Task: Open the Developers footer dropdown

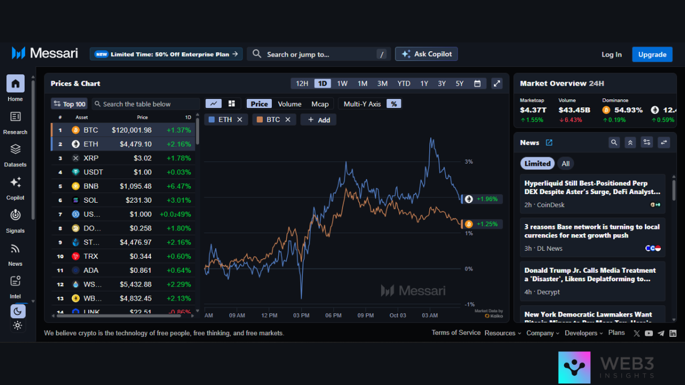Action: [584, 333]
